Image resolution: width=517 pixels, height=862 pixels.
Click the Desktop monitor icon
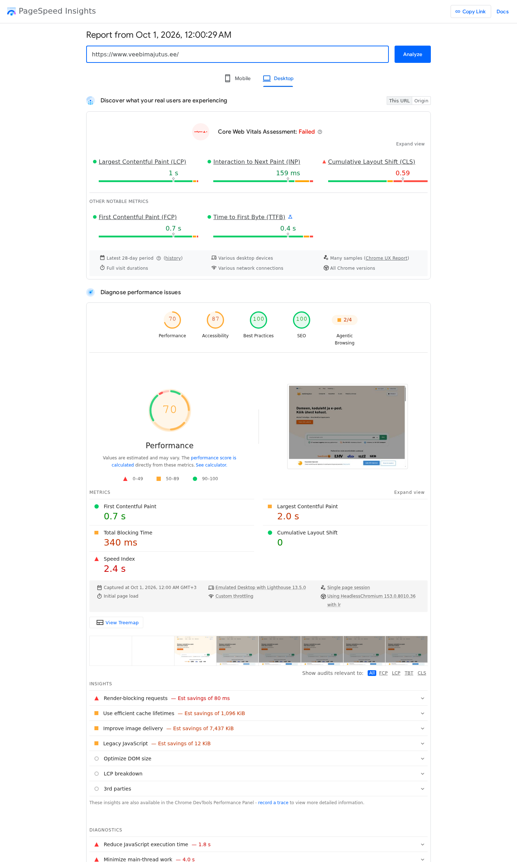pyautogui.click(x=267, y=78)
